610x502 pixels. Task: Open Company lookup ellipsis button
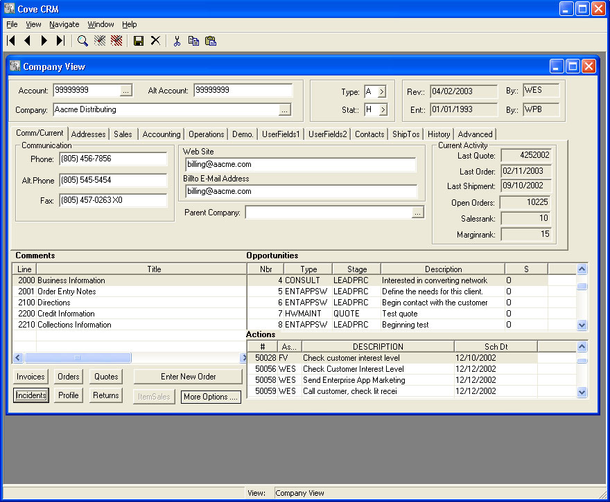tap(285, 110)
